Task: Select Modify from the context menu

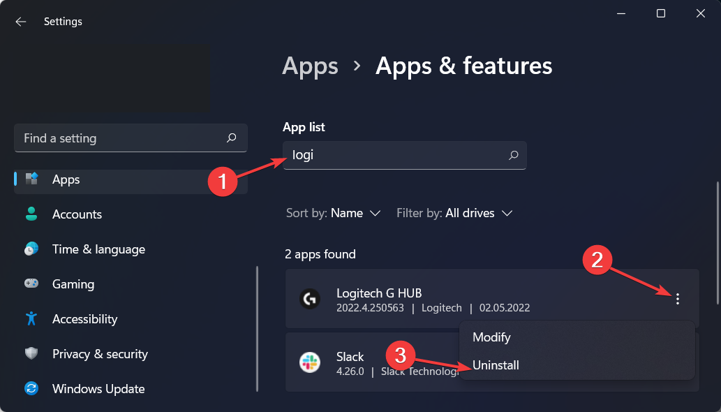Action: pos(491,337)
